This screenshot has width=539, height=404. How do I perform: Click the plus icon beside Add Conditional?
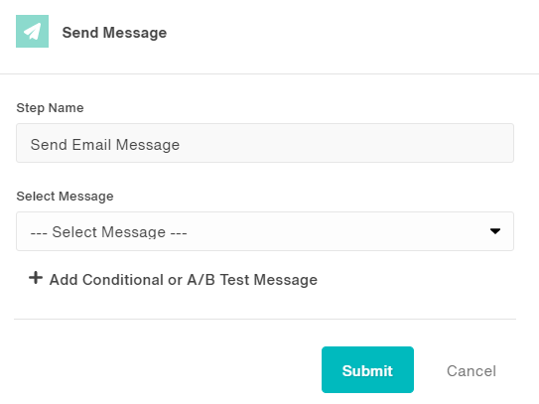point(36,278)
